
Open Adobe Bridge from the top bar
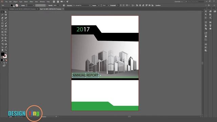(54, 2)
